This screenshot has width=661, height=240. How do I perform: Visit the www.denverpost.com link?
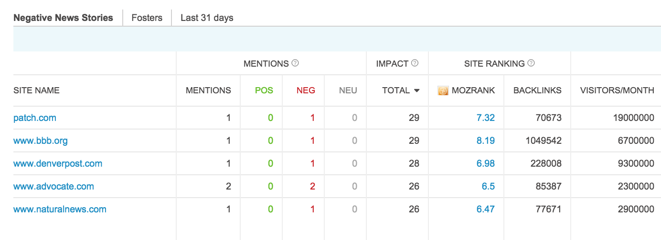pyautogui.click(x=58, y=163)
